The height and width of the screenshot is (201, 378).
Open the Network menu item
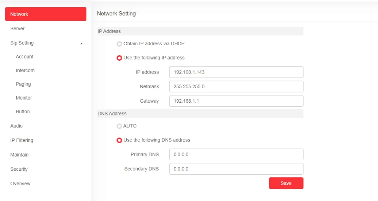pyautogui.click(x=46, y=14)
